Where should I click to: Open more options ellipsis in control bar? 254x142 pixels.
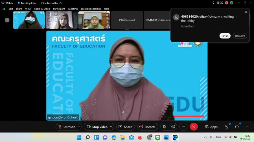[x=183, y=127]
